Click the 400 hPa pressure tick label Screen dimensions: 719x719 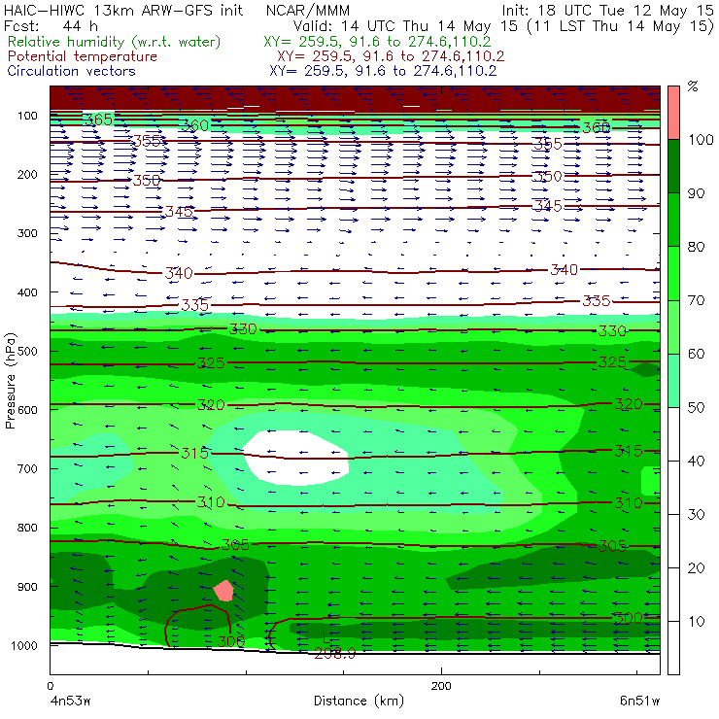point(27,292)
